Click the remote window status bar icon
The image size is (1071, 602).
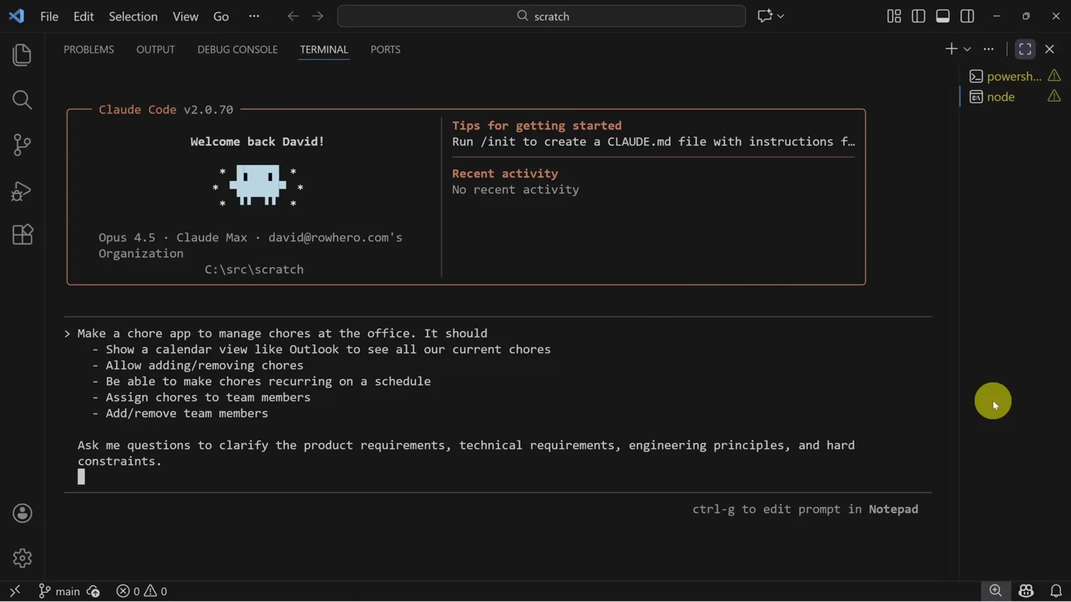[x=15, y=591]
